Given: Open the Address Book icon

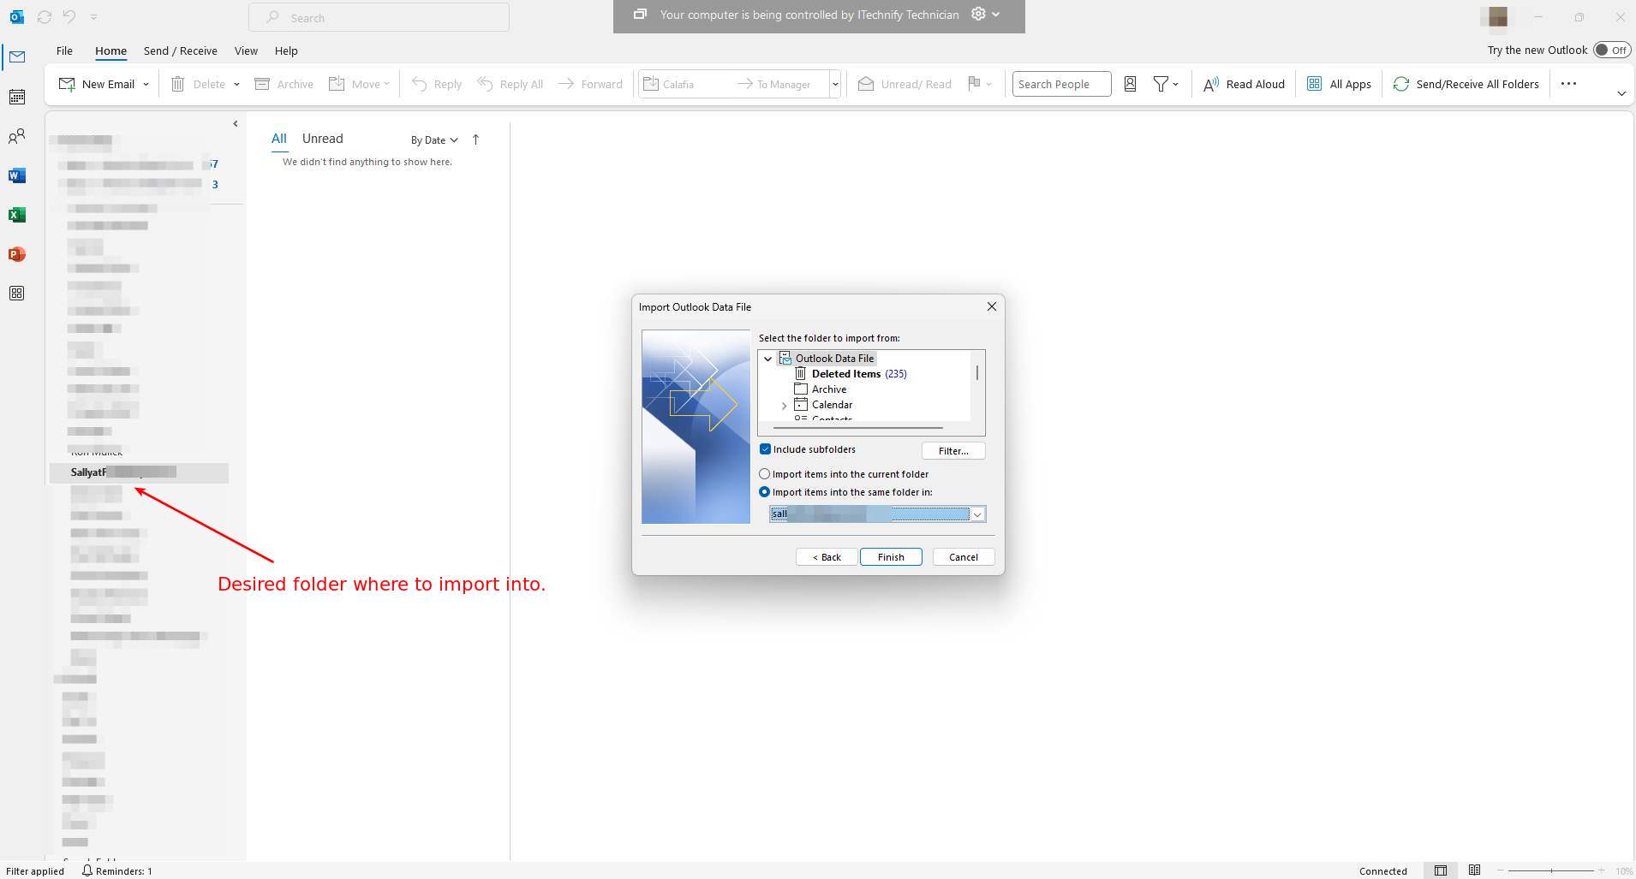Looking at the screenshot, I should click(1130, 84).
